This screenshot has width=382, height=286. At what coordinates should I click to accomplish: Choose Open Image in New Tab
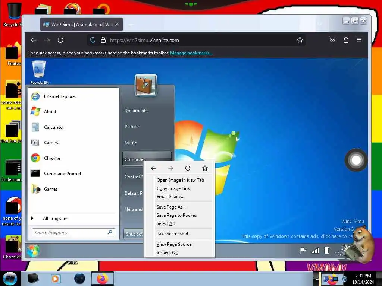tap(179, 180)
